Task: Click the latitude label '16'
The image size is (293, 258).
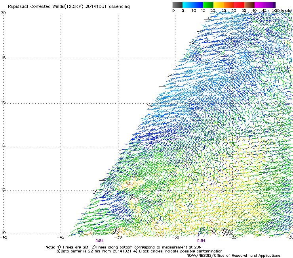Action: [3, 102]
